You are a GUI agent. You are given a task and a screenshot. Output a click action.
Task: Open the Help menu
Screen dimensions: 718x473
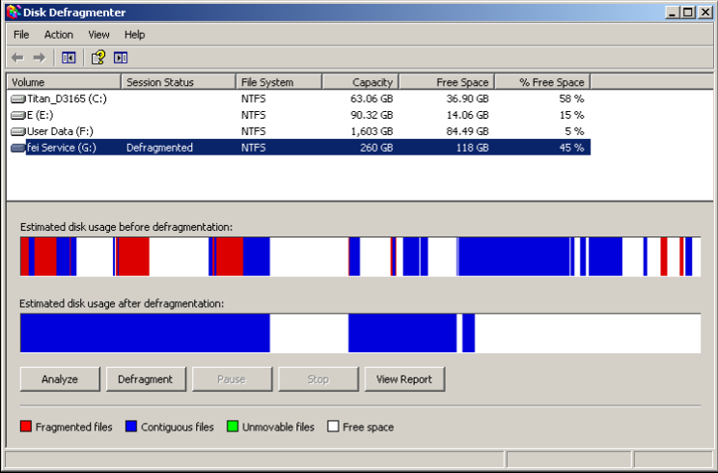[x=135, y=35]
